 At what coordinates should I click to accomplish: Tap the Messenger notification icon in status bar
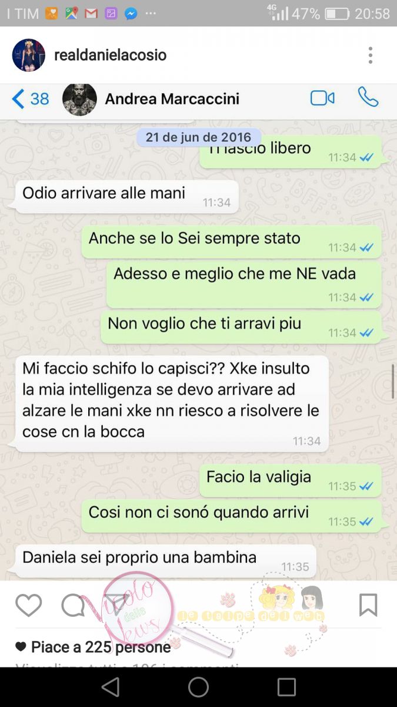click(x=131, y=14)
